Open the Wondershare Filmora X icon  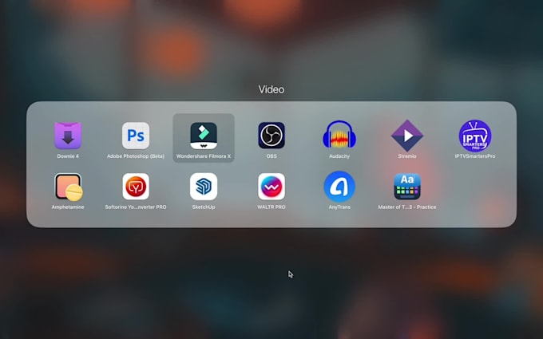pyautogui.click(x=204, y=136)
